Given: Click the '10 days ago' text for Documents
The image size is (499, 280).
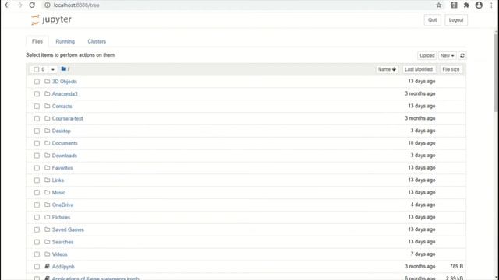Looking at the screenshot, I should click(x=422, y=143).
